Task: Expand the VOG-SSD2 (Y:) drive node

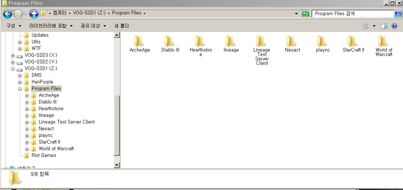Action: (13, 62)
